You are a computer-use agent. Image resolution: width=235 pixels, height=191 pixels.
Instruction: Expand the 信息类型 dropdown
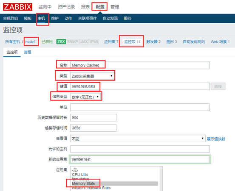[85, 97]
